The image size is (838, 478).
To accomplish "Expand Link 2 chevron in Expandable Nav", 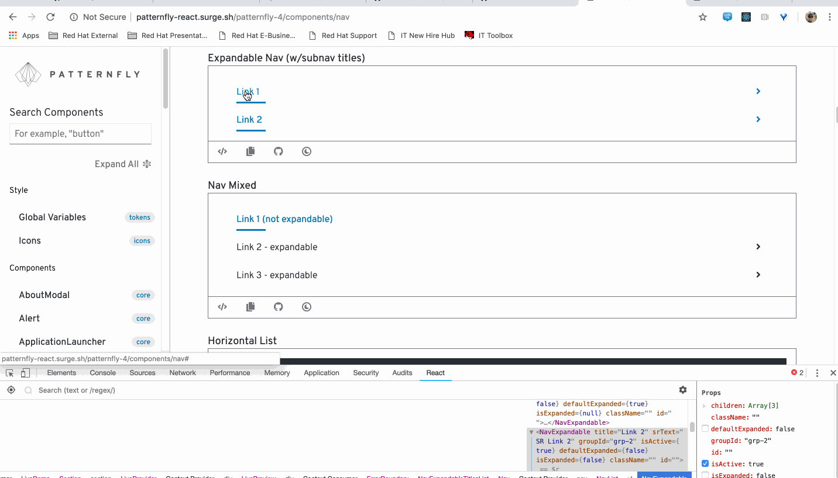I will pyautogui.click(x=758, y=119).
